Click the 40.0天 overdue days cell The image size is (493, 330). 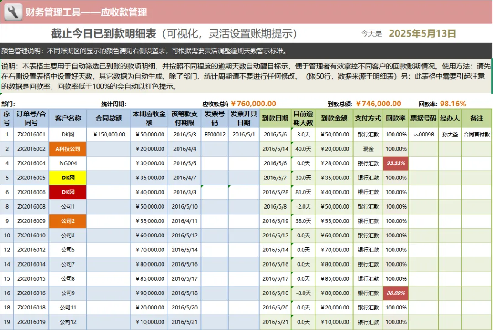(304, 149)
